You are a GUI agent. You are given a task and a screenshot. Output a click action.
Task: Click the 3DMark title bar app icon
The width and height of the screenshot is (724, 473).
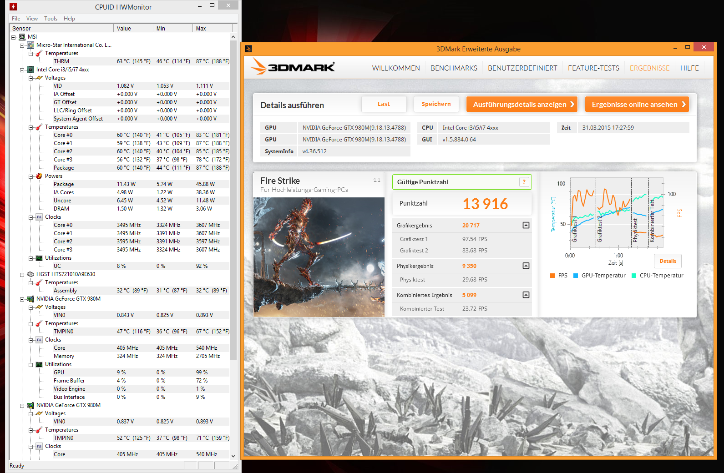[x=248, y=49]
